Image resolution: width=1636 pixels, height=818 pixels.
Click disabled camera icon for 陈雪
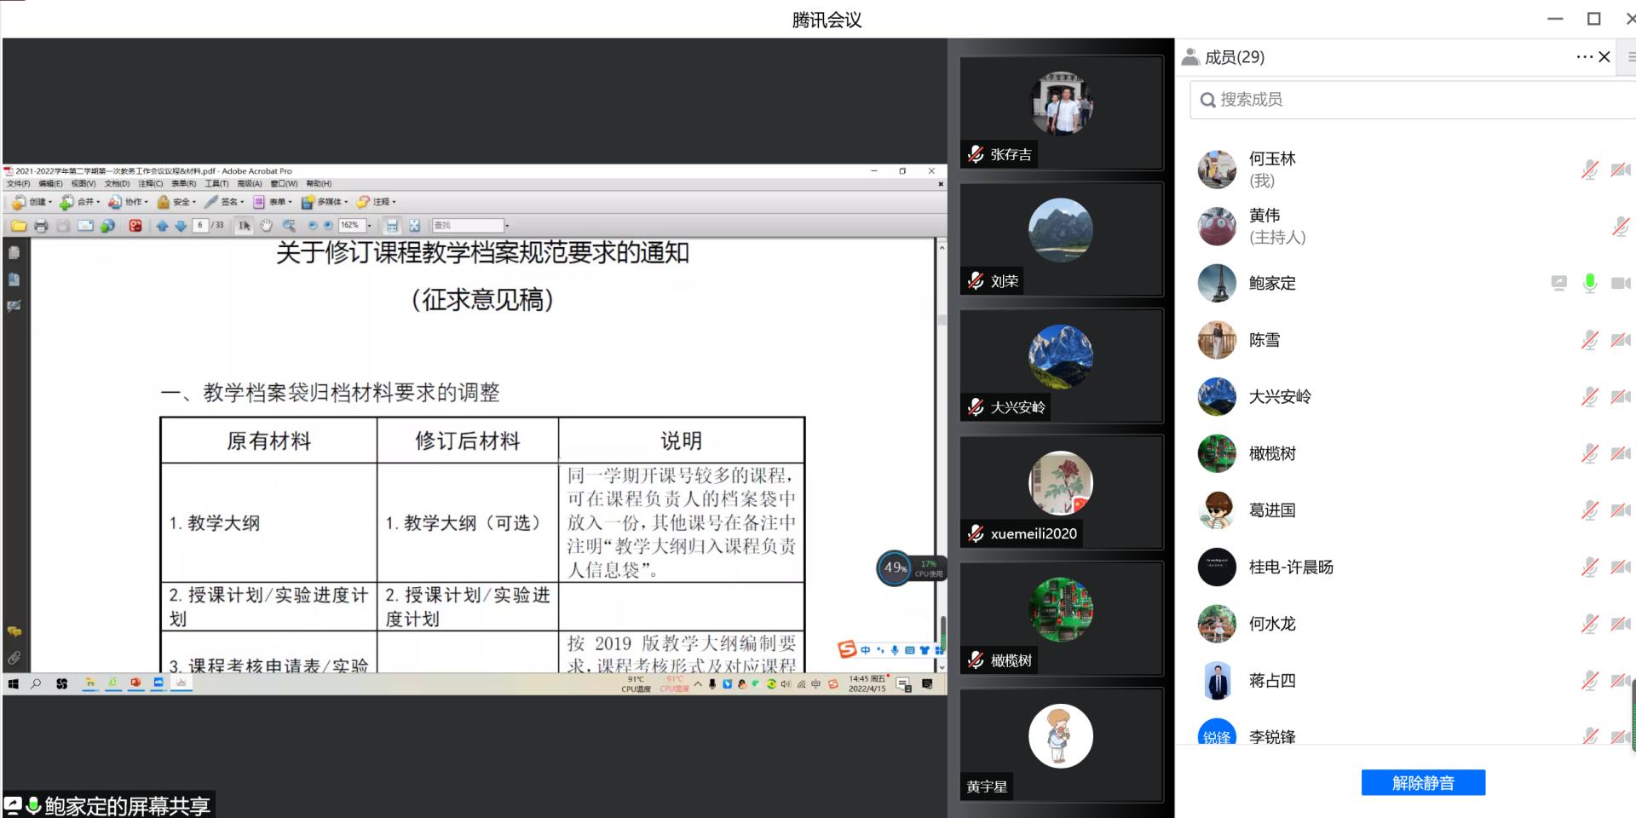coord(1620,340)
